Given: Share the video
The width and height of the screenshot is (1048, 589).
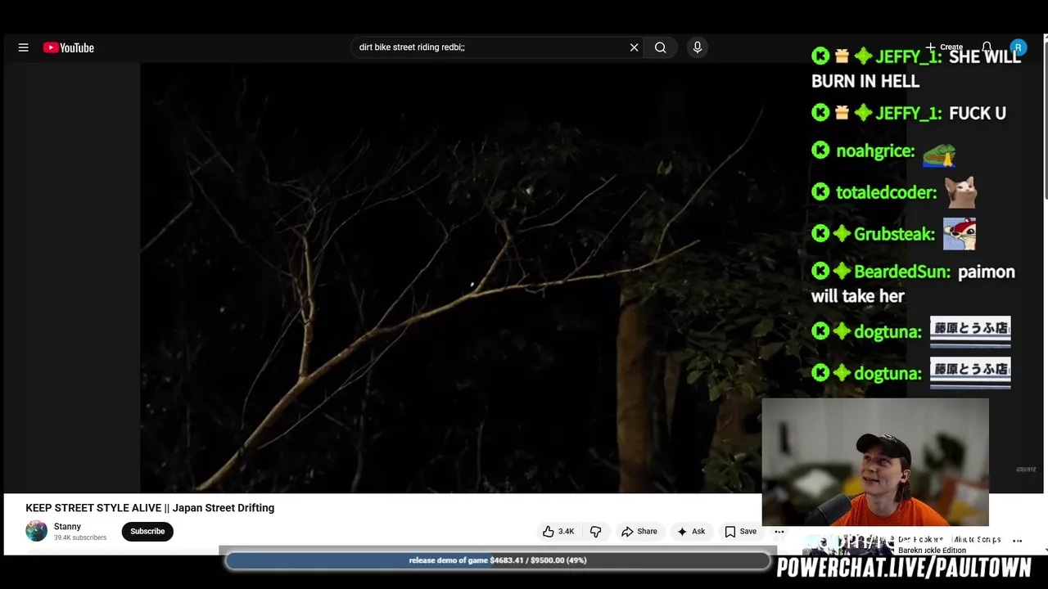Looking at the screenshot, I should click(639, 531).
